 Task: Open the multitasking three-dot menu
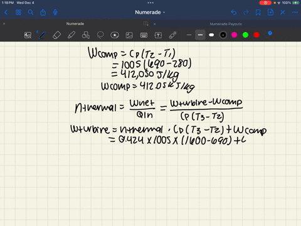pos(150,3)
